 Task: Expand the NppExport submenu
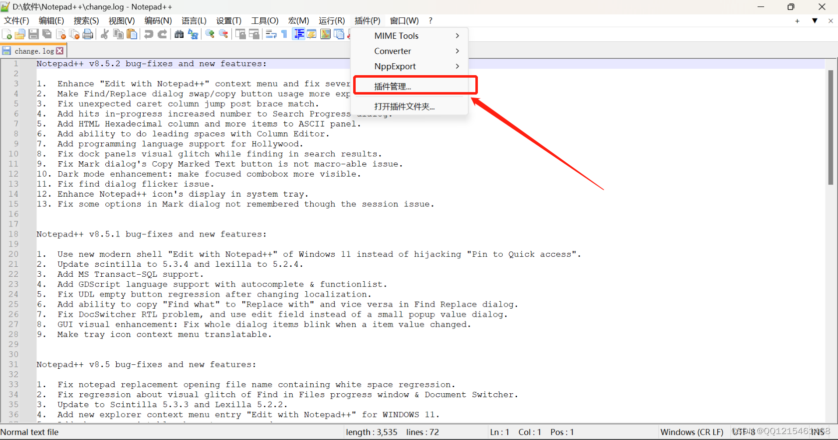[x=410, y=66]
